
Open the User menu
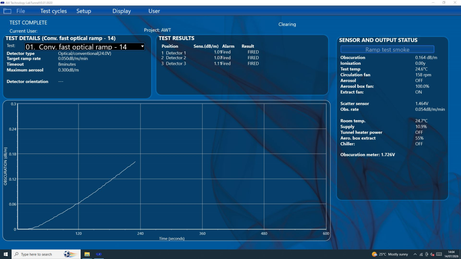154,11
